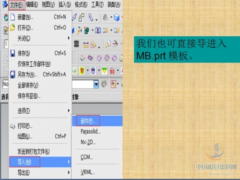The height and width of the screenshot is (180, 240).
Task: Click the measure ruler toolbar icon
Action: coord(86,44)
